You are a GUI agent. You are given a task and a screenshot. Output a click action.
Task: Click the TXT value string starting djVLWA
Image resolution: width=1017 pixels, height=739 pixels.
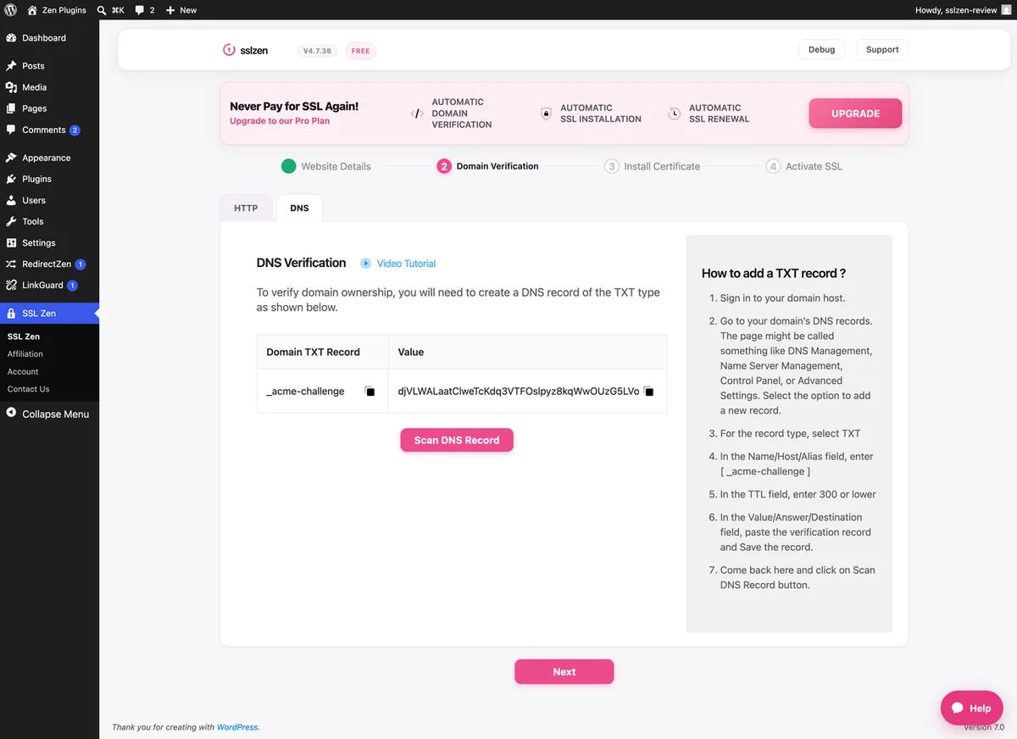pyautogui.click(x=518, y=392)
